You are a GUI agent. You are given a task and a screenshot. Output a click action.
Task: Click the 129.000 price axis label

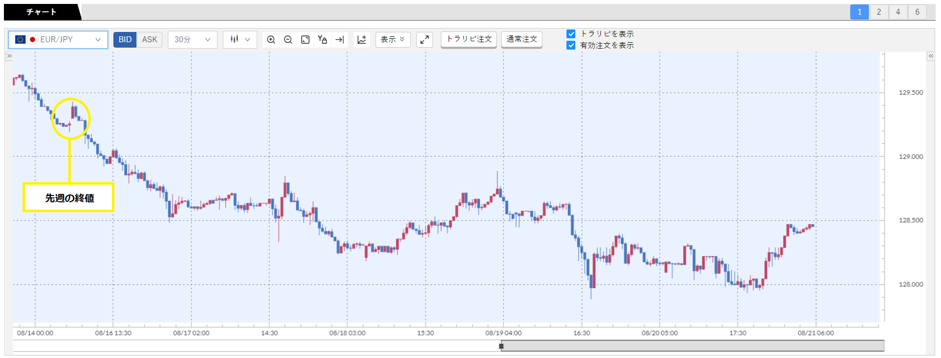click(x=911, y=157)
